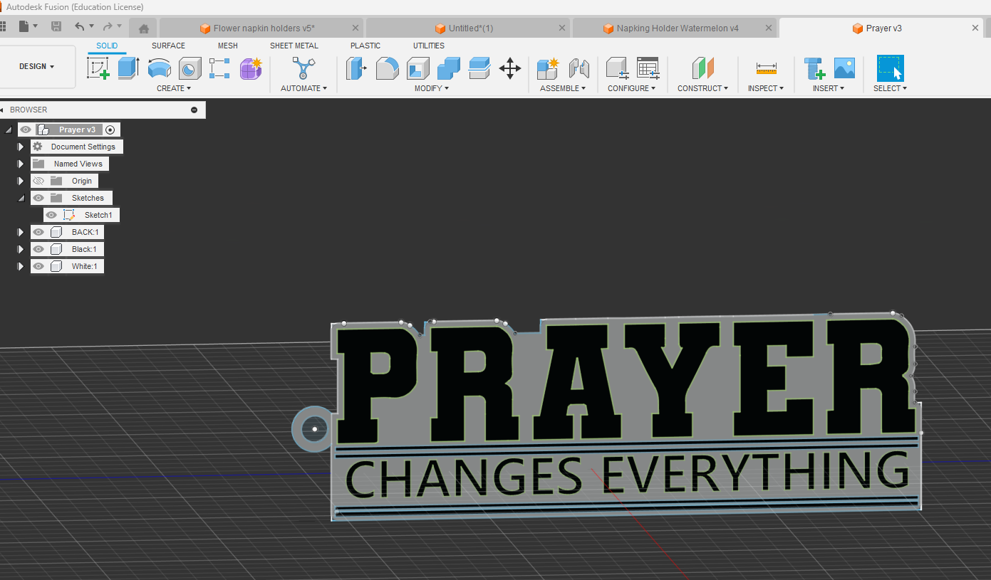Select Sketch1 in the browser tree
The height and width of the screenshot is (580, 991).
tap(98, 215)
